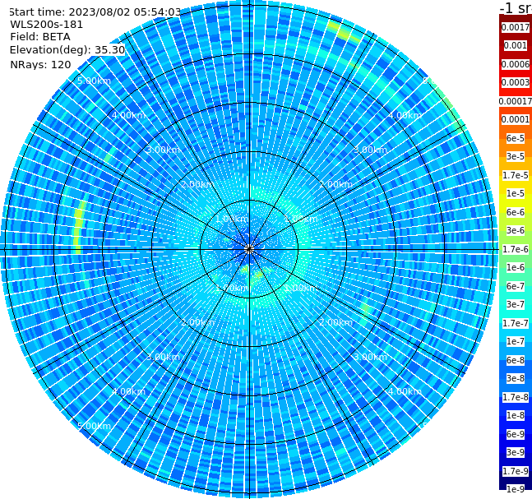
Task: Click the center origin of the polar plot
Action: pos(249,250)
